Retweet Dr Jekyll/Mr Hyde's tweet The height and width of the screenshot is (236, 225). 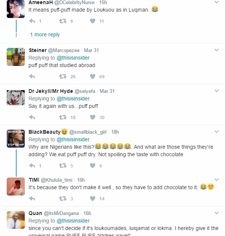(x=63, y=118)
